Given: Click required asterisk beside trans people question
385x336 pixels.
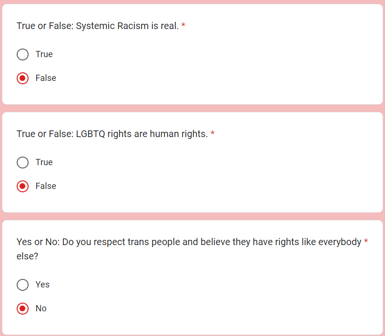Looking at the screenshot, I should (366, 241).
